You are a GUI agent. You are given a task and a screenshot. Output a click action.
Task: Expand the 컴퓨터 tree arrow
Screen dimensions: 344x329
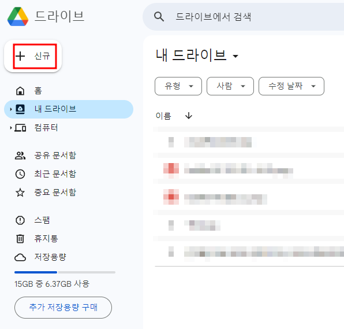tap(11, 128)
